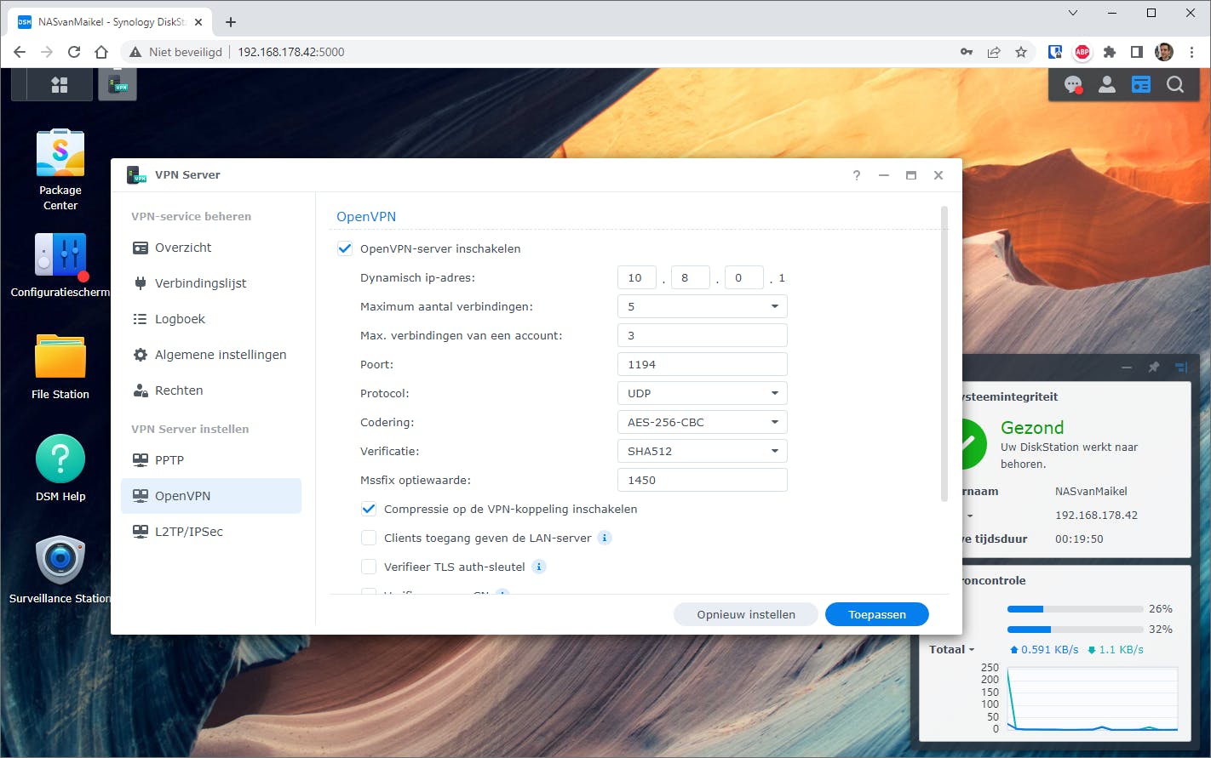Click the blue widget layout icon
Viewport: 1211px width, 758px height.
[1181, 368]
